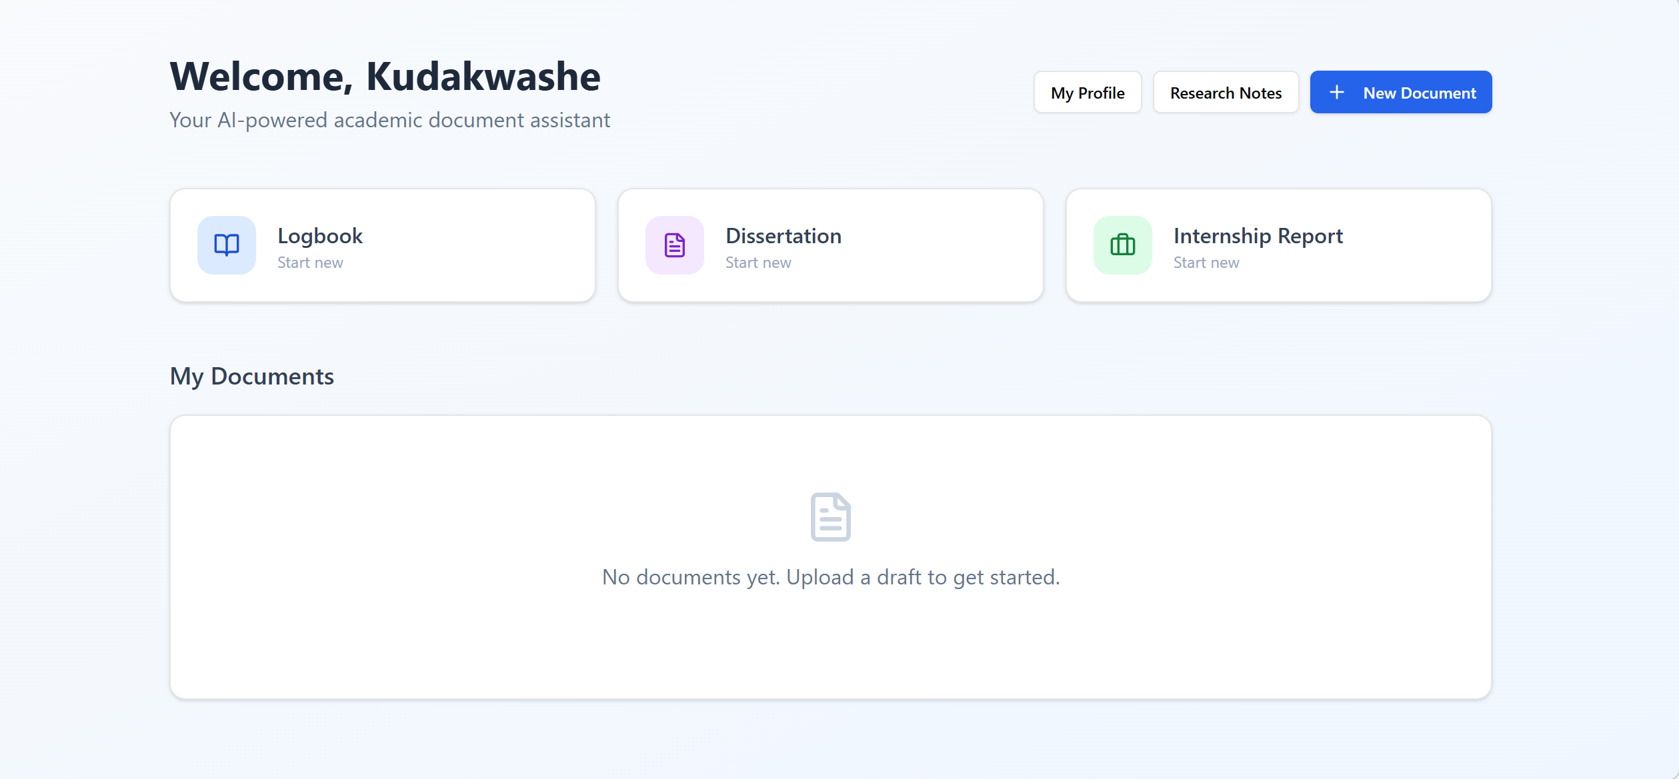Click the AI-powered academic document assistant subtitle
1679x779 pixels.
tap(390, 121)
